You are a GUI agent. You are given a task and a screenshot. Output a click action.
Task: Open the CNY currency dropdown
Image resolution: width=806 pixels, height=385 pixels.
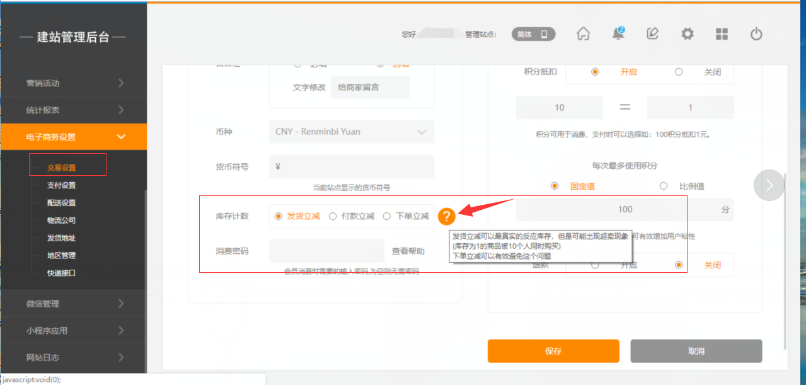pos(351,132)
